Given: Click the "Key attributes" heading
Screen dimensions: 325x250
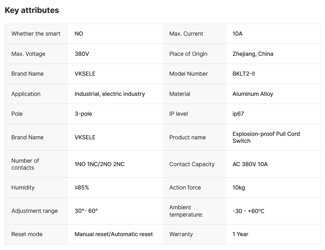Looking at the screenshot, I should point(32,10).
